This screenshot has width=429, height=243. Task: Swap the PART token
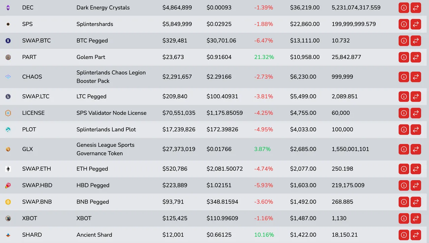coord(416,57)
